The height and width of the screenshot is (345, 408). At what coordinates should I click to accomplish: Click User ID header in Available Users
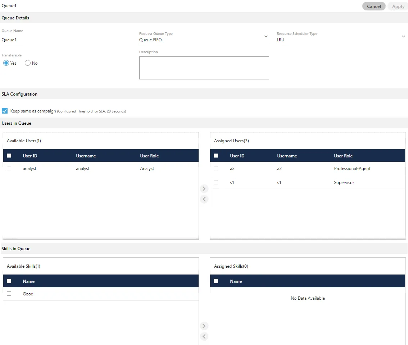30,156
